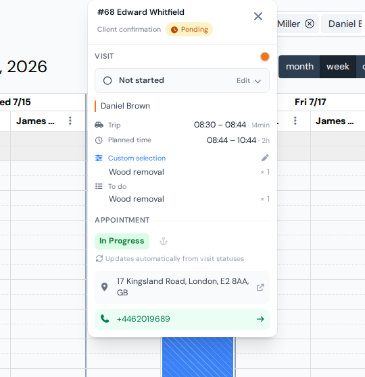Select the Not started status circle

tap(107, 80)
